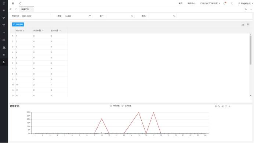The height and width of the screenshot is (143, 254).
Task: Open notifications bell with red dot
Action: pyautogui.click(x=225, y=3)
